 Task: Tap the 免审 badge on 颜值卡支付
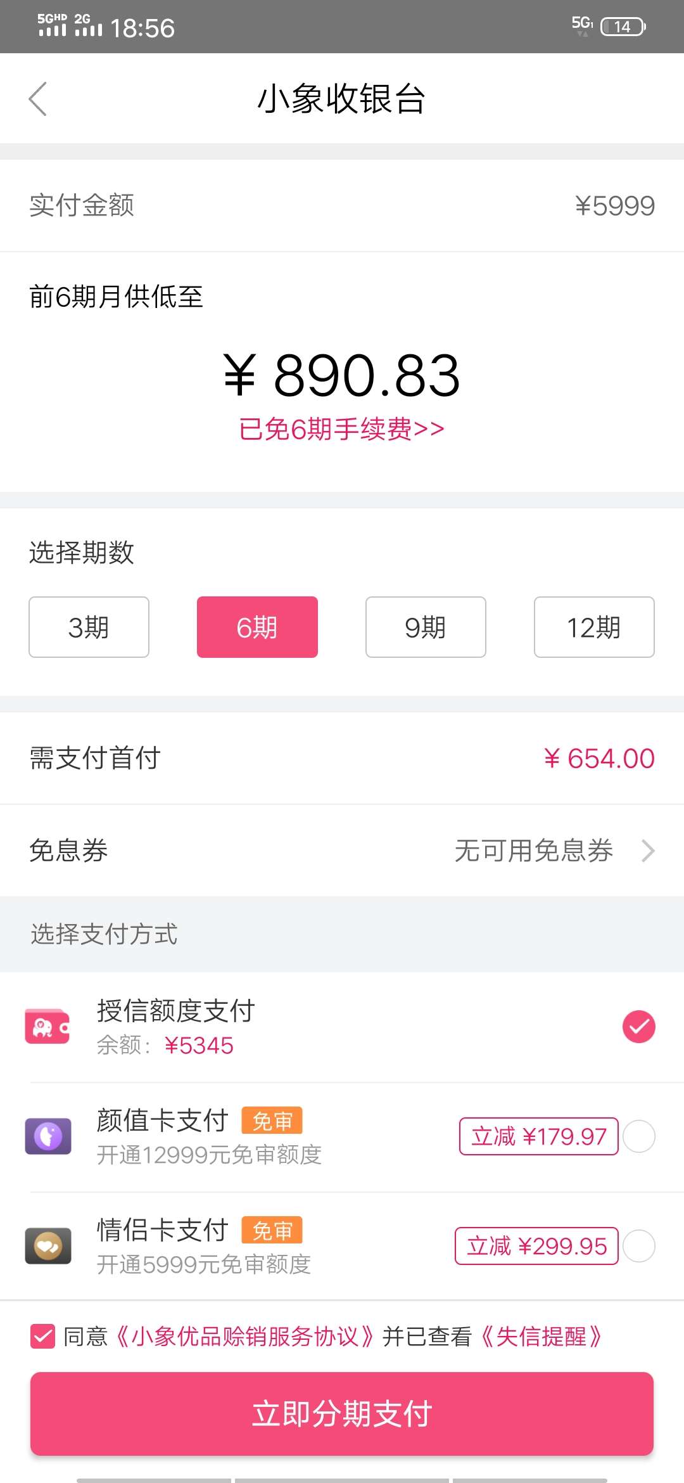pos(272,1120)
